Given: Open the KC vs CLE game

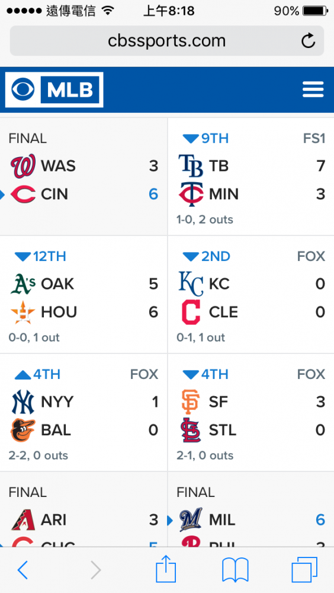Looking at the screenshot, I should point(251,295).
